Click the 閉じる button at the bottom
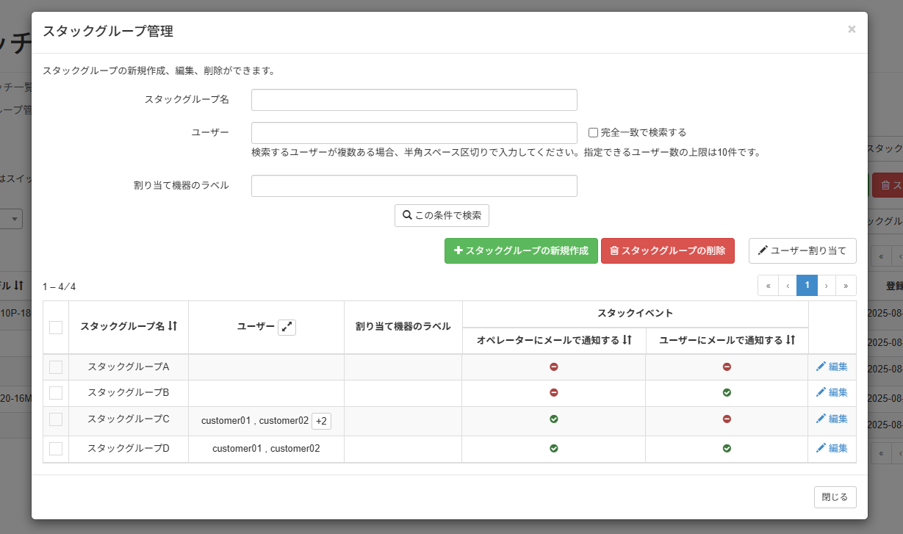This screenshot has height=534, width=903. pos(835,497)
